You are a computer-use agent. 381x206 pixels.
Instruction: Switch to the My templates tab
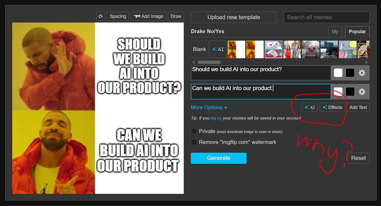pyautogui.click(x=335, y=32)
